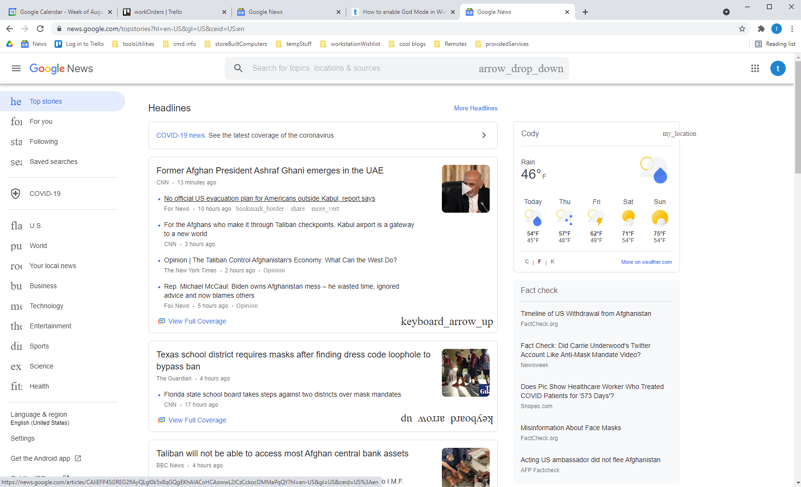Screen dimensions: 801x487
Task: Switch weather units to Celsius
Action: pyautogui.click(x=527, y=262)
